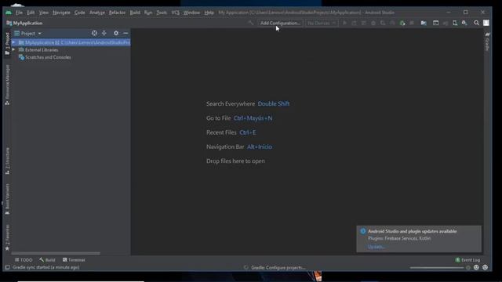Click the Make Project hammer icon
This screenshot has height=282, width=502.
point(251,23)
